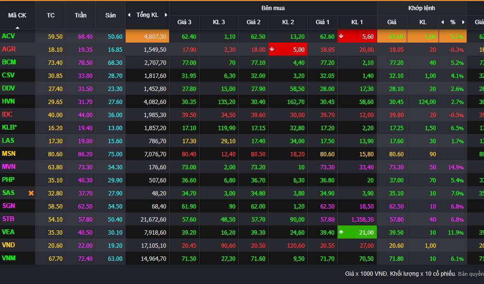Select the MSN stock ticker

(9, 154)
